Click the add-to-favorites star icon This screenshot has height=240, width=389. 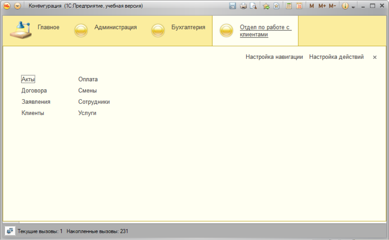coord(266,6)
